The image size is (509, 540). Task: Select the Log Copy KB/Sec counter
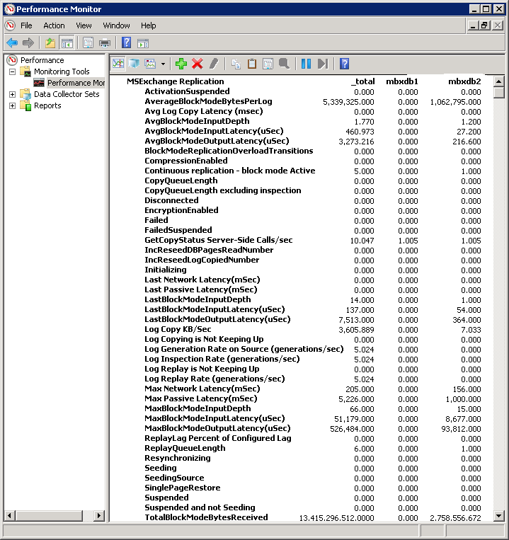(x=178, y=330)
